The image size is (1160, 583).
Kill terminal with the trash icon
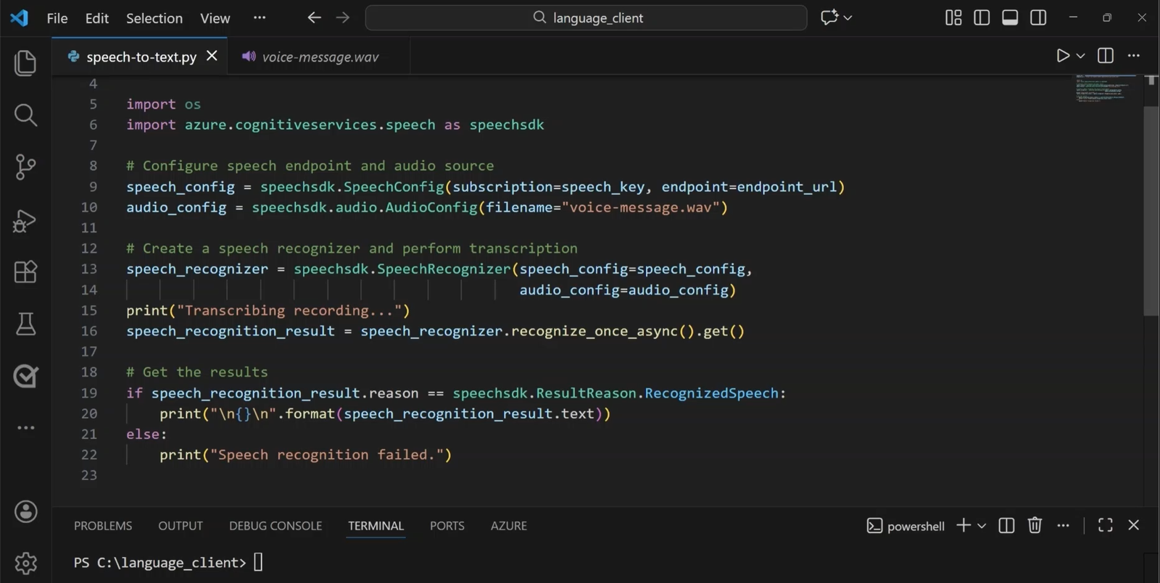click(x=1035, y=525)
